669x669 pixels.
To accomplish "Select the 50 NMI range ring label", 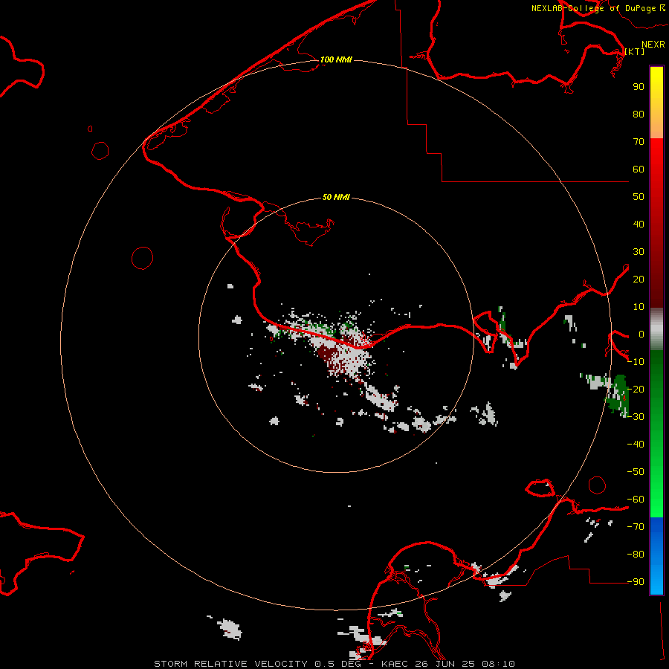I will (336, 197).
